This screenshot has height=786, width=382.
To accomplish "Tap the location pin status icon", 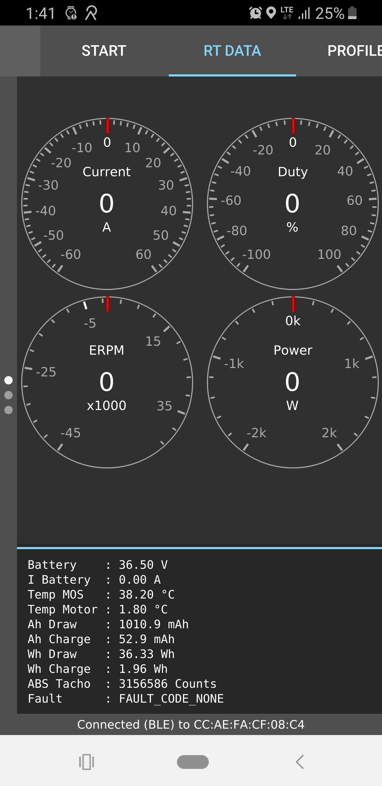I will click(271, 13).
